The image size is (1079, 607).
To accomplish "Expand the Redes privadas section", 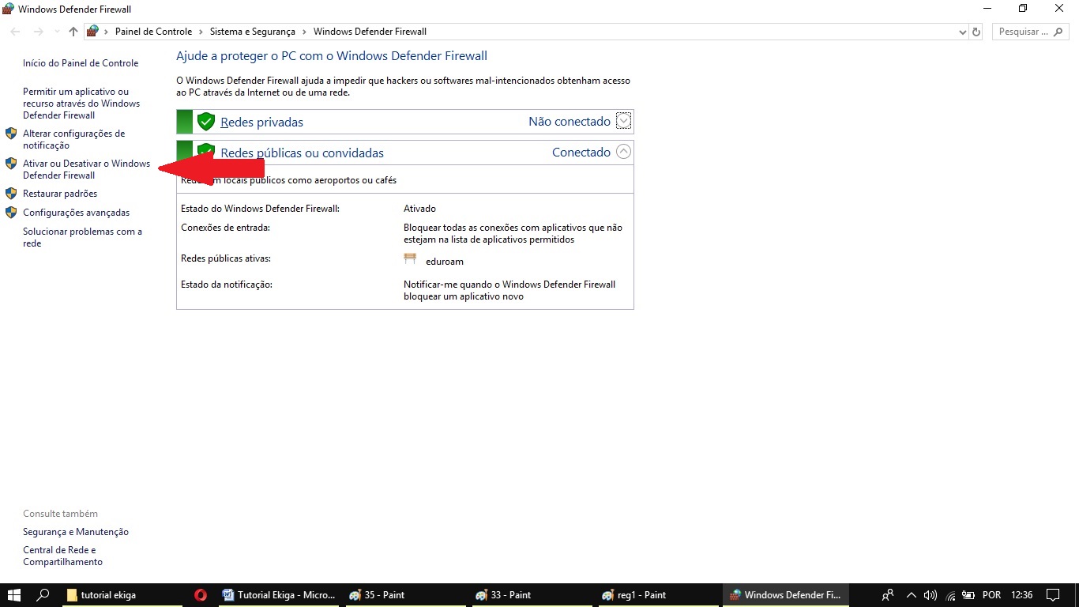I will (x=623, y=121).
